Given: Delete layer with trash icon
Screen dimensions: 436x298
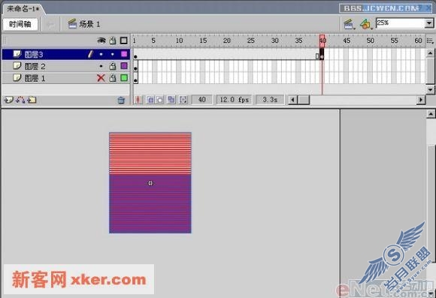Looking at the screenshot, I should (121, 100).
